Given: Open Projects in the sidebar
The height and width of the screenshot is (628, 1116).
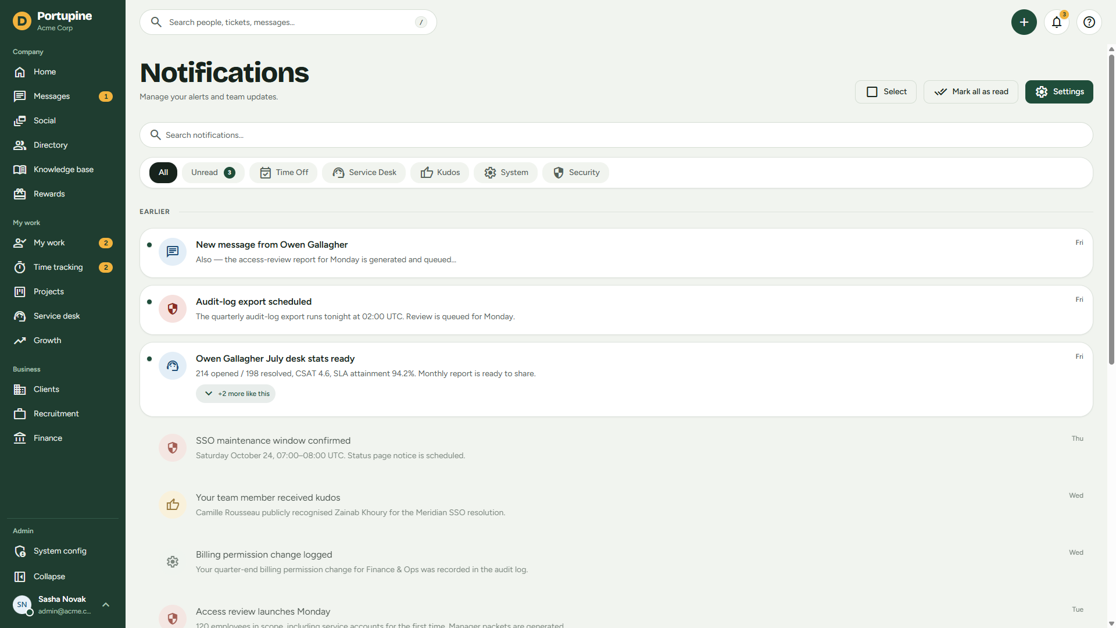Looking at the screenshot, I should coord(63,292).
